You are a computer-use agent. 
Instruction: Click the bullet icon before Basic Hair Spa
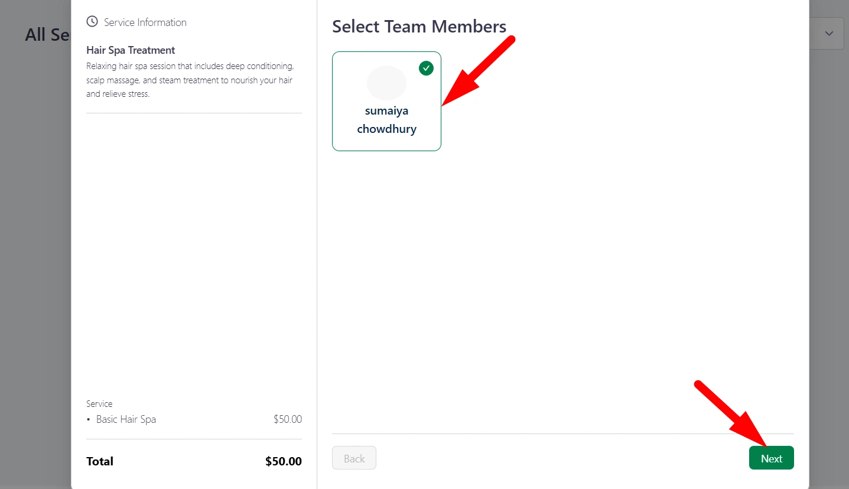point(89,419)
